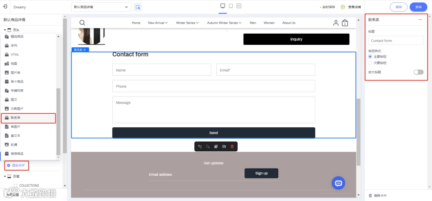The width and height of the screenshot is (432, 201).
Task: Click the exit editor back arrow icon
Action: click(x=5, y=7)
